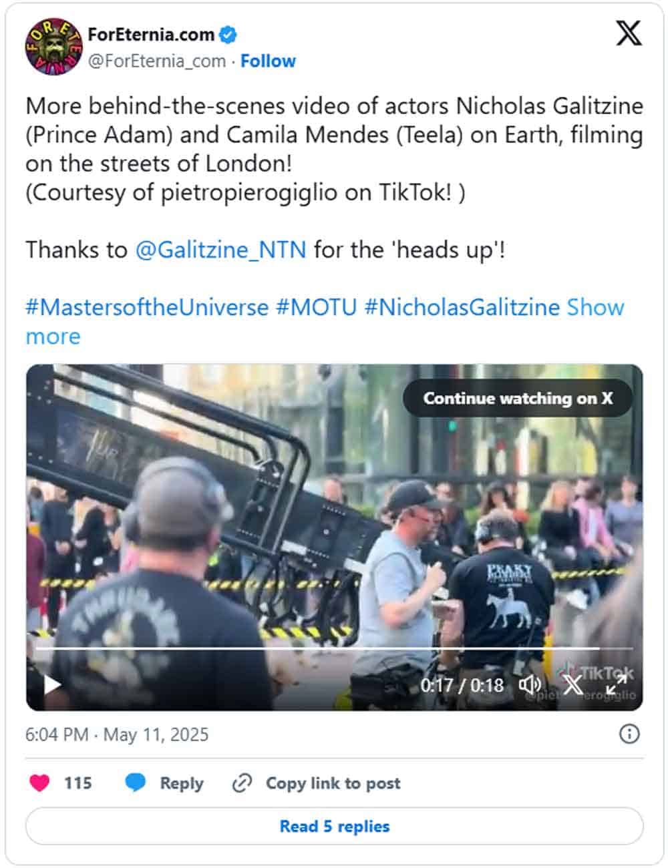Open the #MastersoftheUniverse hashtag
The image size is (668, 868).
(147, 308)
